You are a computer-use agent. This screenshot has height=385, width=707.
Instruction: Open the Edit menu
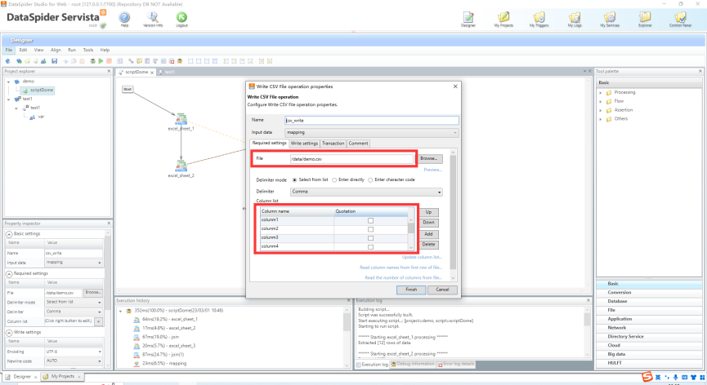[x=23, y=50]
